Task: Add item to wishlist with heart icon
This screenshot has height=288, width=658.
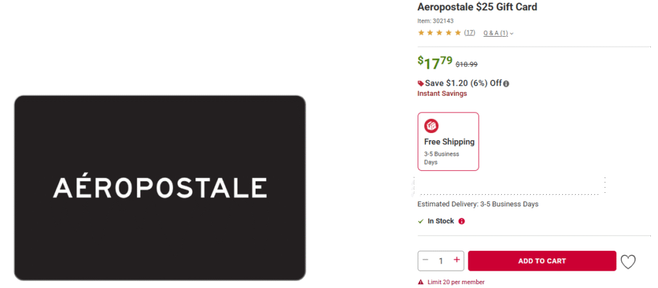Action: coord(628,262)
